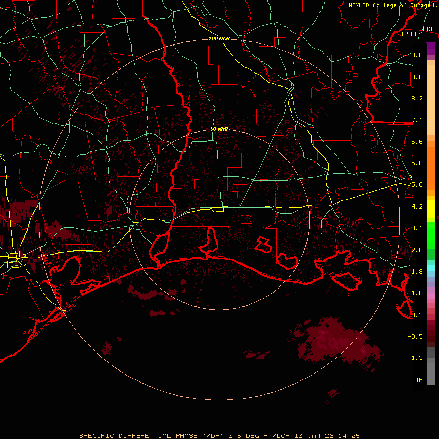Viewport: 439px width, 439px height.
Task: Click the 'DKD' units label above the scale
Action: point(429,29)
